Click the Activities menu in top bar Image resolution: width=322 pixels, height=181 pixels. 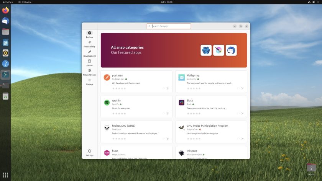click(x=8, y=2)
